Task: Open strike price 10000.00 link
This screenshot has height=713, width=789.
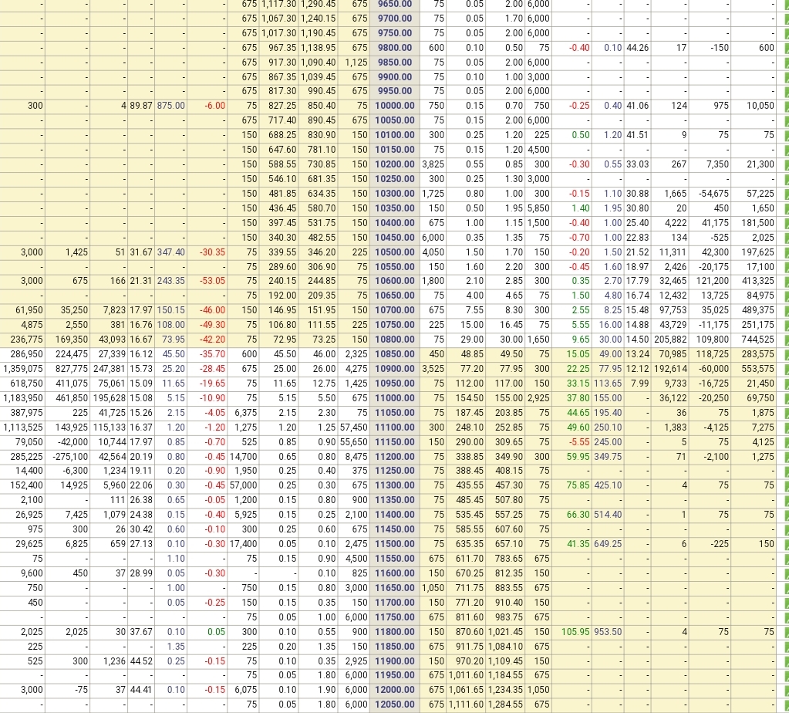Action: [395, 106]
